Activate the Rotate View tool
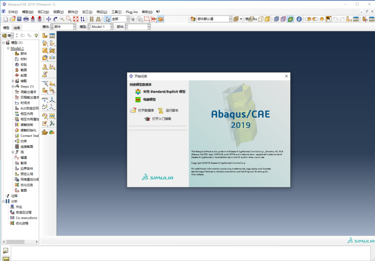 coord(55,19)
